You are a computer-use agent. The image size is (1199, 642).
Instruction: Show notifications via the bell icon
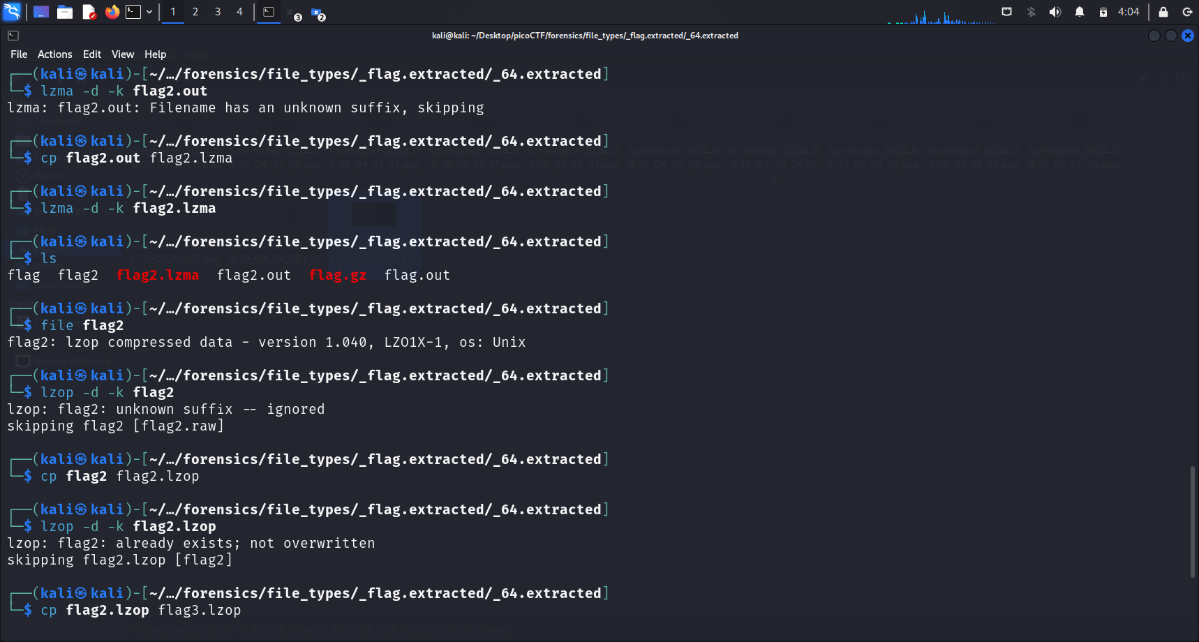click(x=1080, y=12)
